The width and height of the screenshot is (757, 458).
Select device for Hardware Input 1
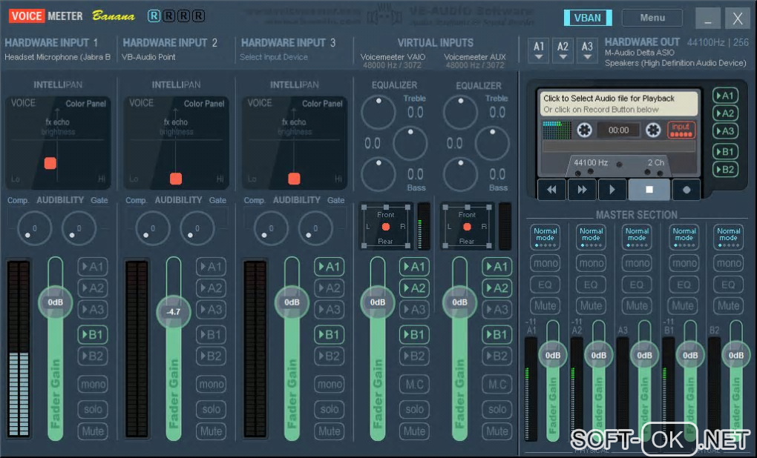point(57,57)
